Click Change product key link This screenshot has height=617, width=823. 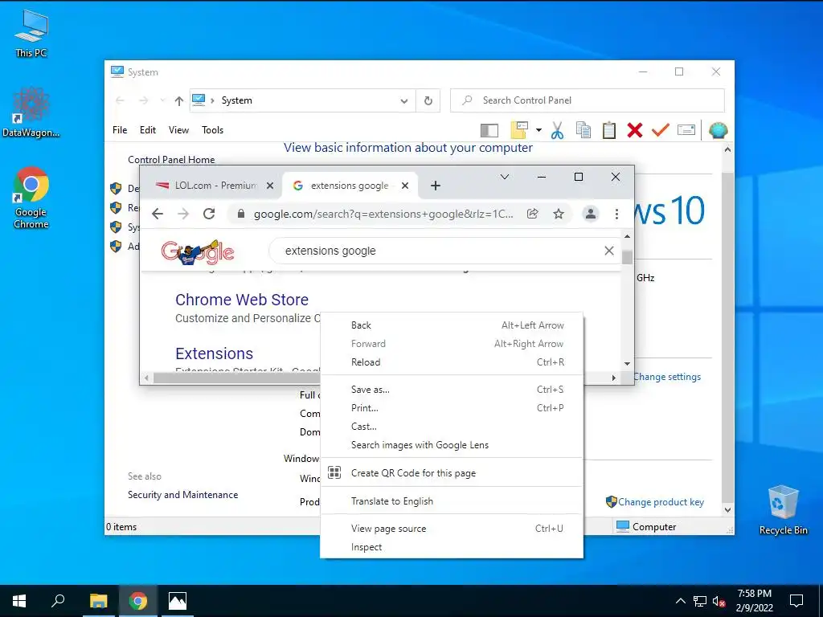coord(661,502)
